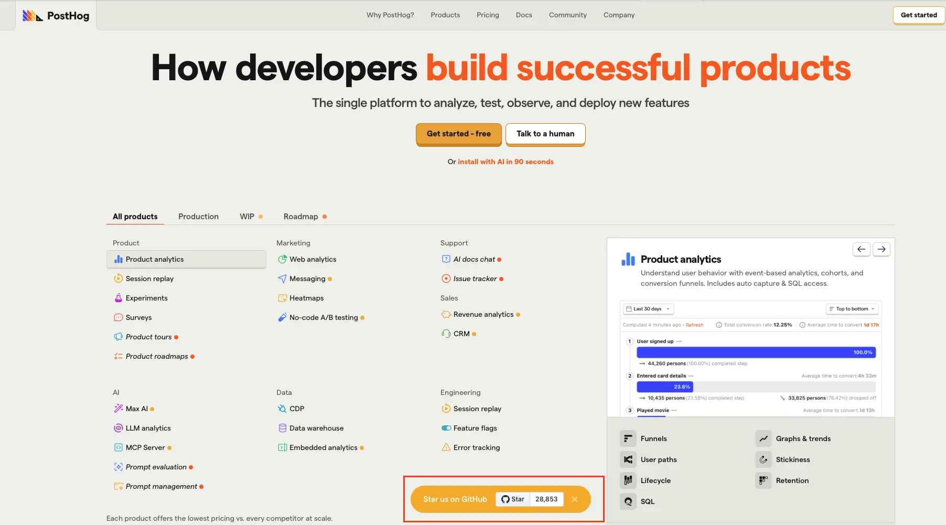Open Pricing nav link
The image size is (946, 525).
tap(488, 15)
